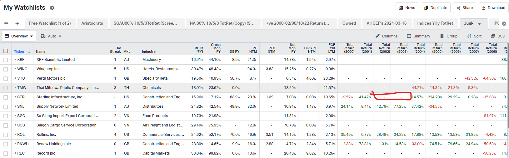Open the Junk tab dropdown arrow
509x158 pixels.
click(x=479, y=24)
